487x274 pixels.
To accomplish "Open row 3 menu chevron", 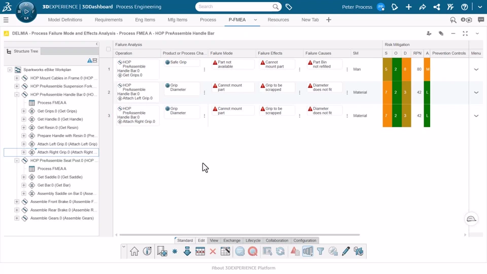I will [x=476, y=116].
